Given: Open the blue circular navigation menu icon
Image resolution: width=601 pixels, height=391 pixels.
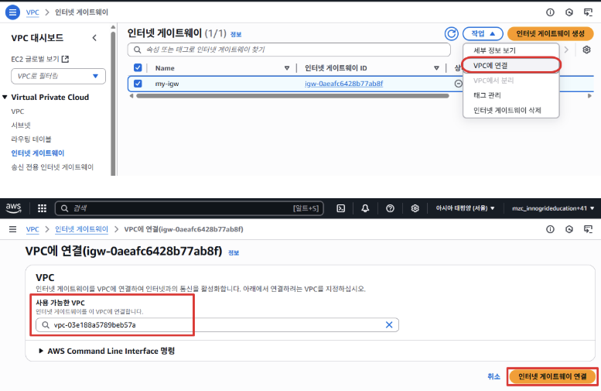Looking at the screenshot, I should 12,12.
